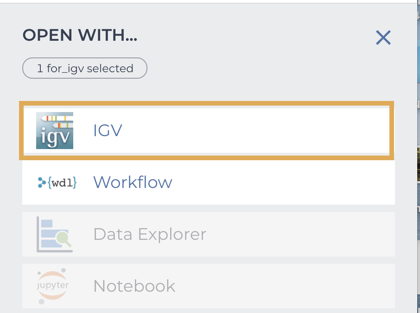Click the blue IGV genome browser logo

pyautogui.click(x=54, y=131)
